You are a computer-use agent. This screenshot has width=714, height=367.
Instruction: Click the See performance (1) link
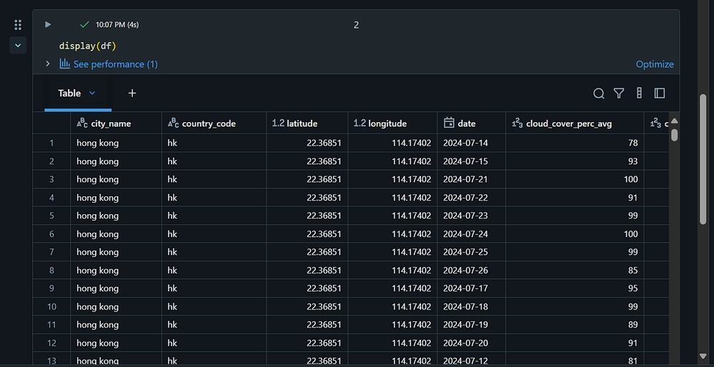pos(115,64)
